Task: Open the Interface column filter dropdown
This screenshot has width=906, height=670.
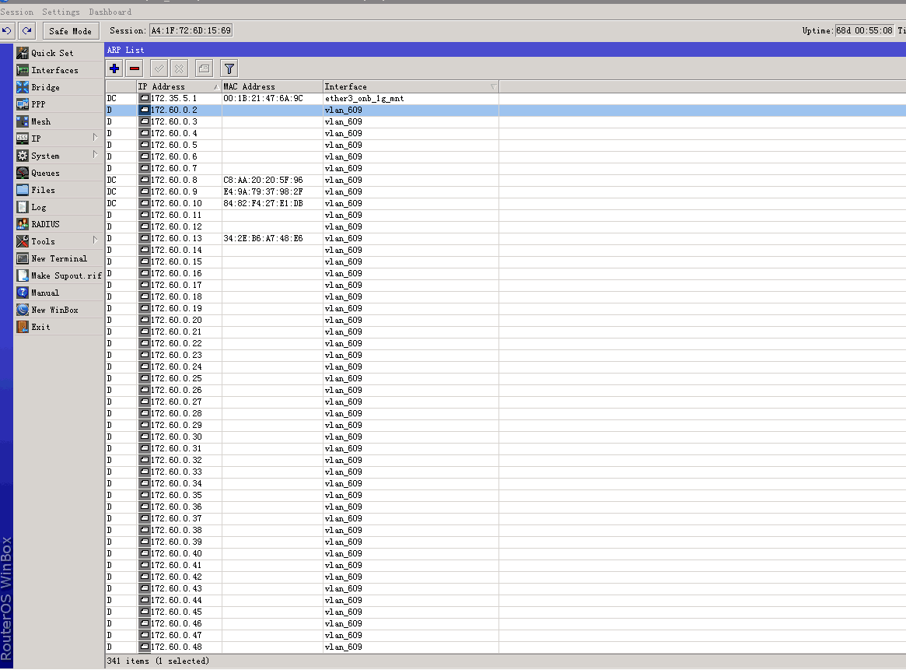Action: pos(493,86)
